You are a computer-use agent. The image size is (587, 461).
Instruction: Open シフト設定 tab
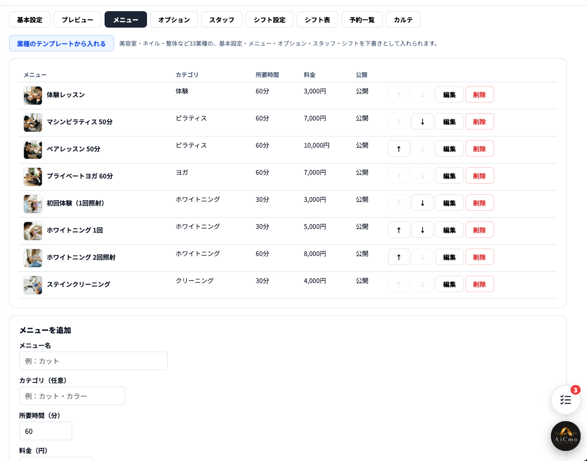270,20
